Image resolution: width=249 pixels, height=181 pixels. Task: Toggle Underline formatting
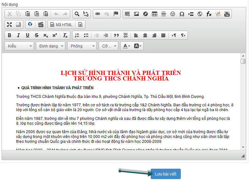pos(27,35)
